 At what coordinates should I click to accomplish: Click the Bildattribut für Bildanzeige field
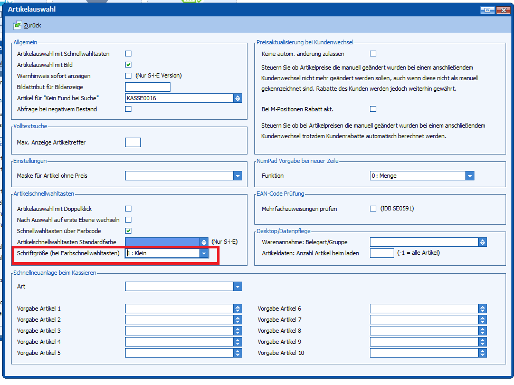(x=148, y=87)
